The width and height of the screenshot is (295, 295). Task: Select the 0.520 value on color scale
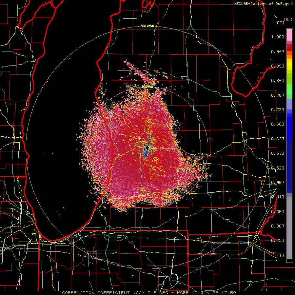278,168
